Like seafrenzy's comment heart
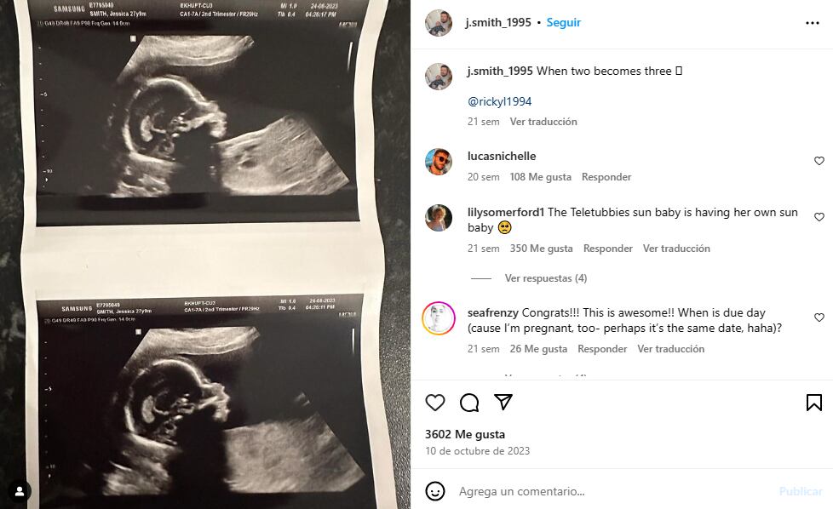The width and height of the screenshot is (833, 509). (819, 317)
